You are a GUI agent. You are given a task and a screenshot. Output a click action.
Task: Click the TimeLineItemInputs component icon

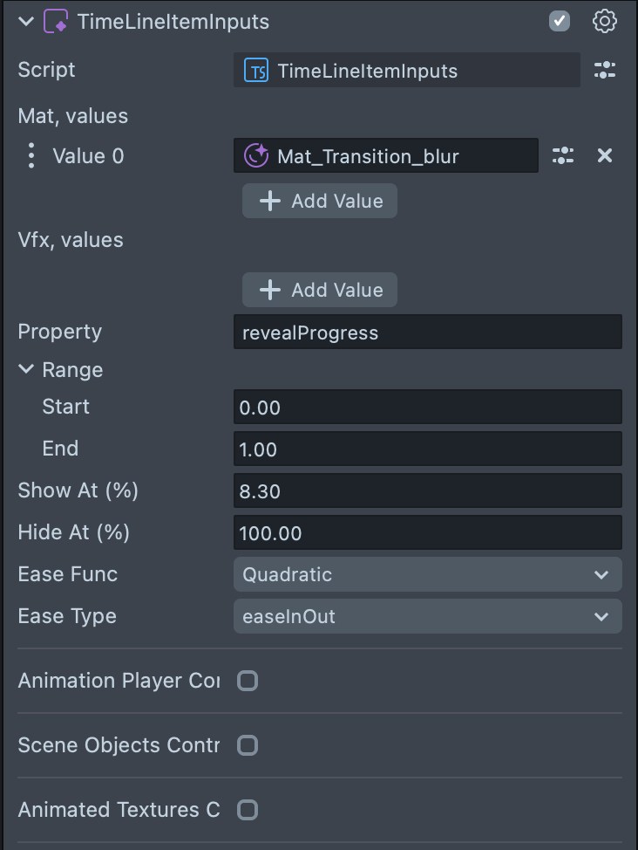pos(56,22)
